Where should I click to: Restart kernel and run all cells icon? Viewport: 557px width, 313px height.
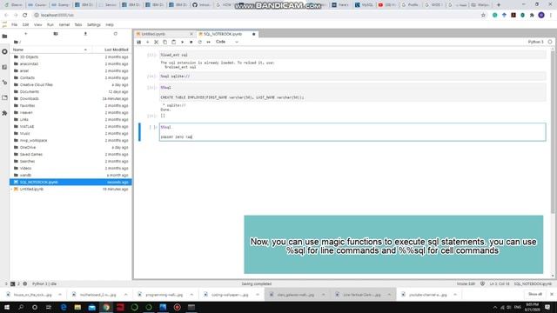[x=209, y=42]
